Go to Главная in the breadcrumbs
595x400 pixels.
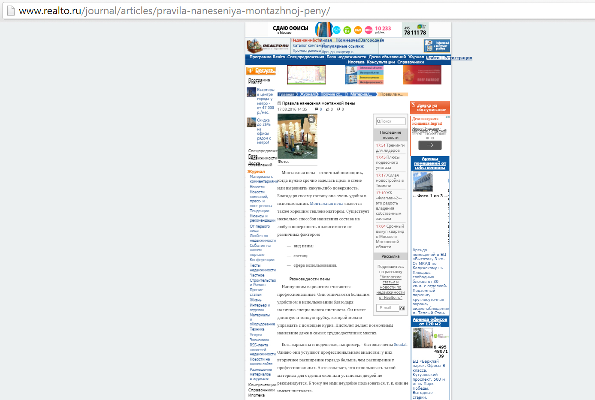(286, 94)
